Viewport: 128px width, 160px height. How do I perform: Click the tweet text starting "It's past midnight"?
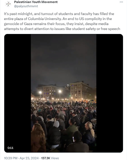[x=62, y=21]
